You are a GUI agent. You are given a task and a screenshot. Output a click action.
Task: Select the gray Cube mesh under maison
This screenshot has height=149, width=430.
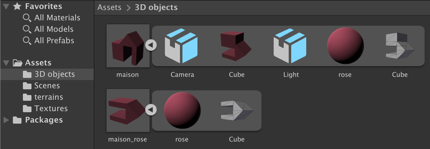(x=400, y=46)
